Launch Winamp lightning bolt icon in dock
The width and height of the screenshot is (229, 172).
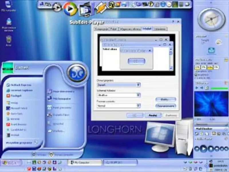click(x=101, y=8)
